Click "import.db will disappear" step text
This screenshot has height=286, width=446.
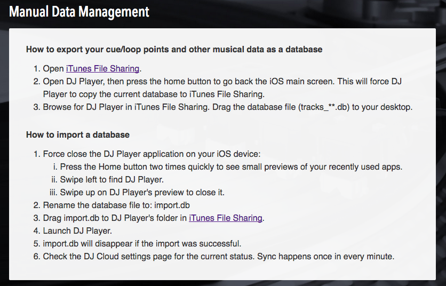point(142,244)
